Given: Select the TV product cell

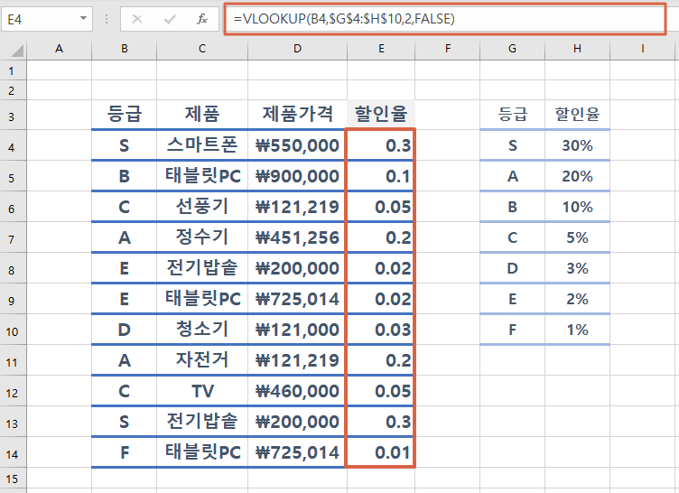Looking at the screenshot, I should point(202,391).
